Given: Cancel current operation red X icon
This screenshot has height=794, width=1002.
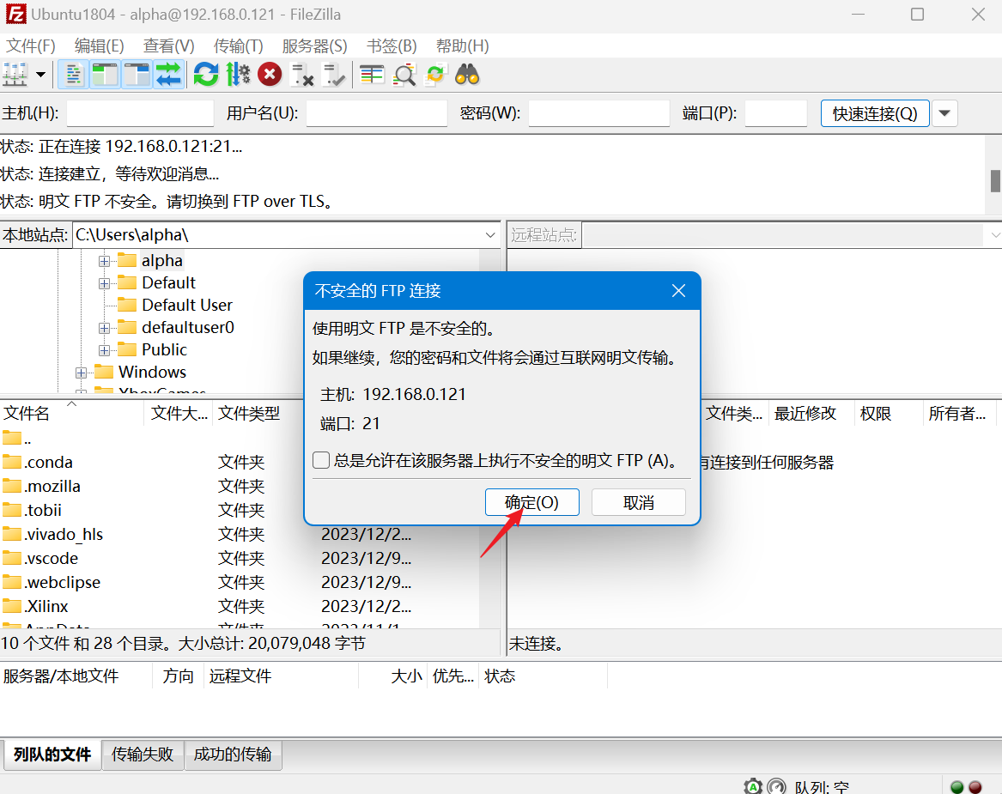Looking at the screenshot, I should [270, 75].
